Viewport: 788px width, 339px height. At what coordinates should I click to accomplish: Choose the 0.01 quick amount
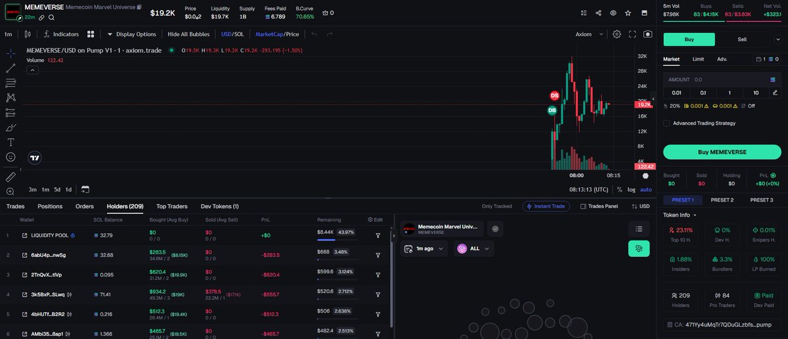tap(676, 93)
